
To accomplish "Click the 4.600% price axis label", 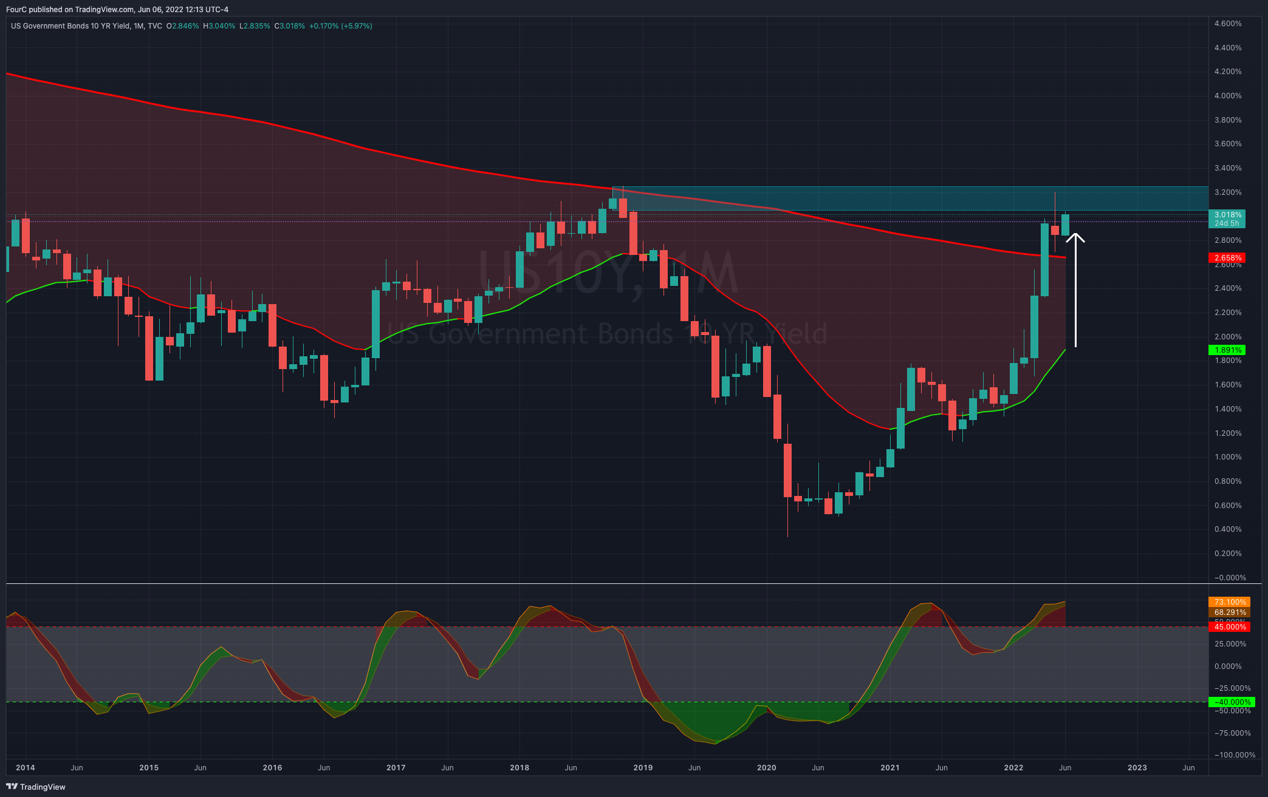I will [x=1228, y=24].
